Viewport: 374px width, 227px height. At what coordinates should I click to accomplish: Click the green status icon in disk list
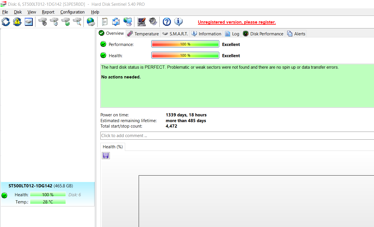point(4,195)
